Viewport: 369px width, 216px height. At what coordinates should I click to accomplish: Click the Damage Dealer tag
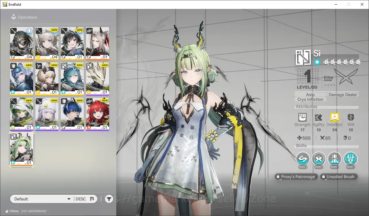pos(343,95)
